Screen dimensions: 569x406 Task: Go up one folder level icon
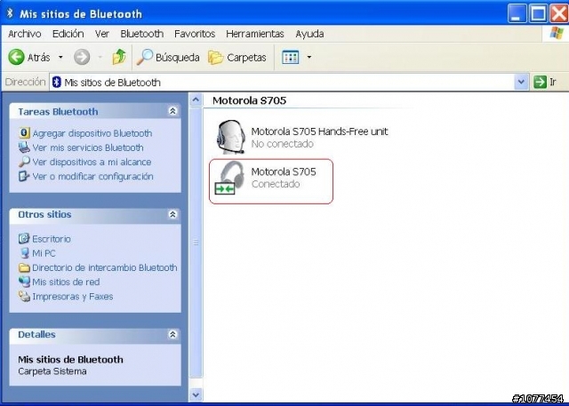pos(119,57)
